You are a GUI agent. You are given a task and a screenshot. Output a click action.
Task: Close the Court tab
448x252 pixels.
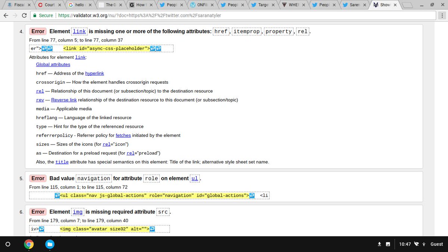pyautogui.click(x=59, y=5)
